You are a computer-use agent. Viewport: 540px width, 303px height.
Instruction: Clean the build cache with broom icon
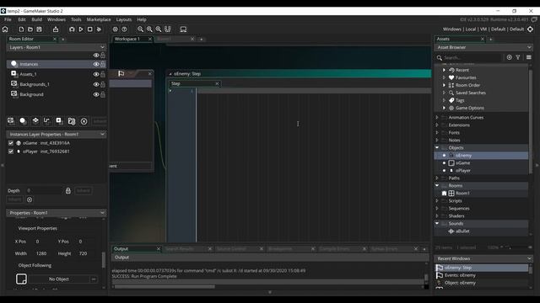click(x=100, y=29)
